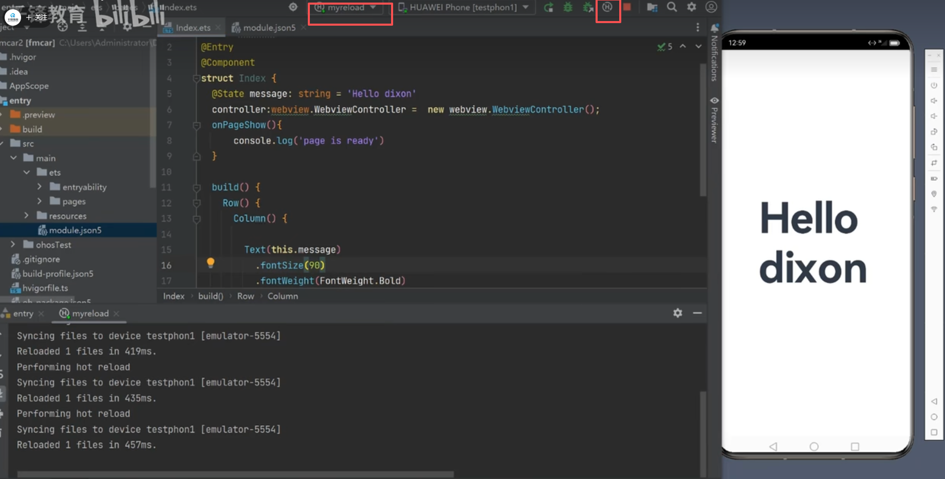Viewport: 945px width, 479px height.
Task: Click the Index breadcrumb item
Action: (x=174, y=296)
